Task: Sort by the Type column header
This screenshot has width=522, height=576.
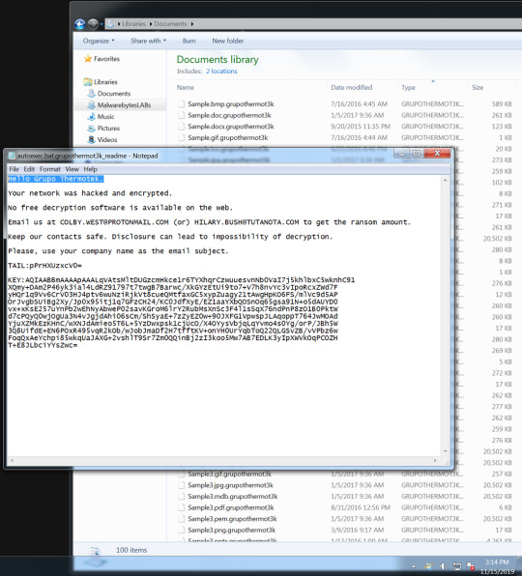Action: (x=409, y=87)
